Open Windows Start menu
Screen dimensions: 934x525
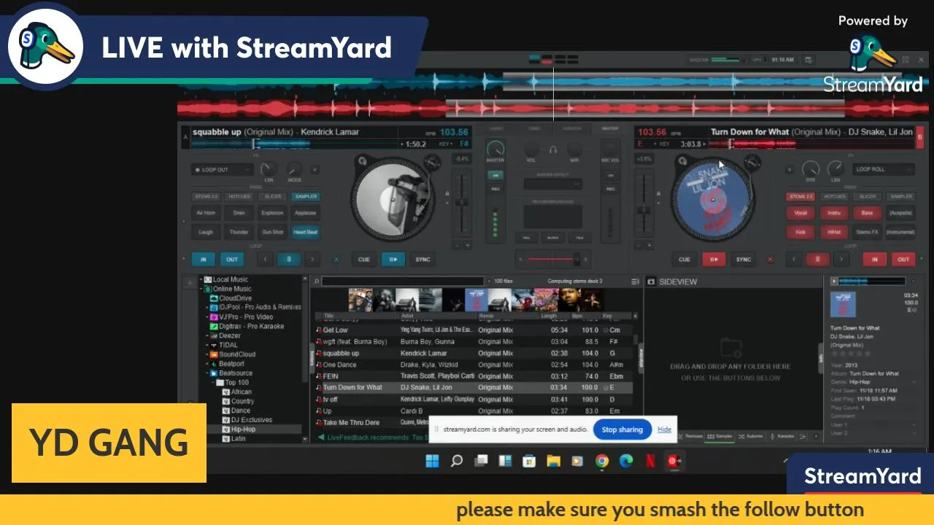click(x=432, y=461)
